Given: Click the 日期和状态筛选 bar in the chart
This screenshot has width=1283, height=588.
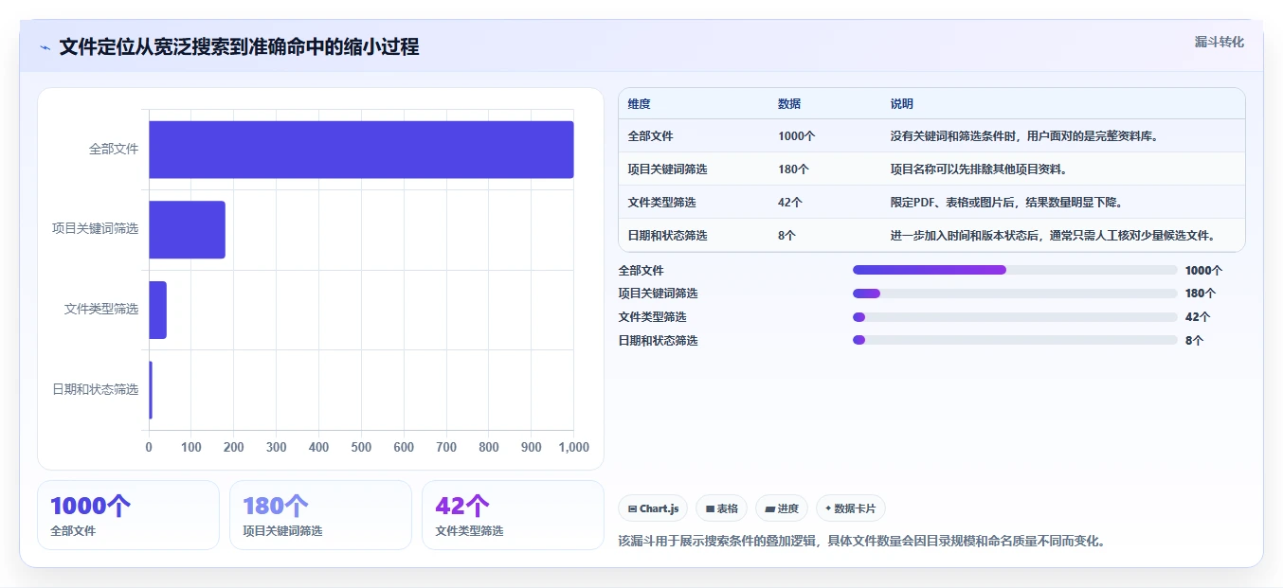Looking at the screenshot, I should coord(151,389).
